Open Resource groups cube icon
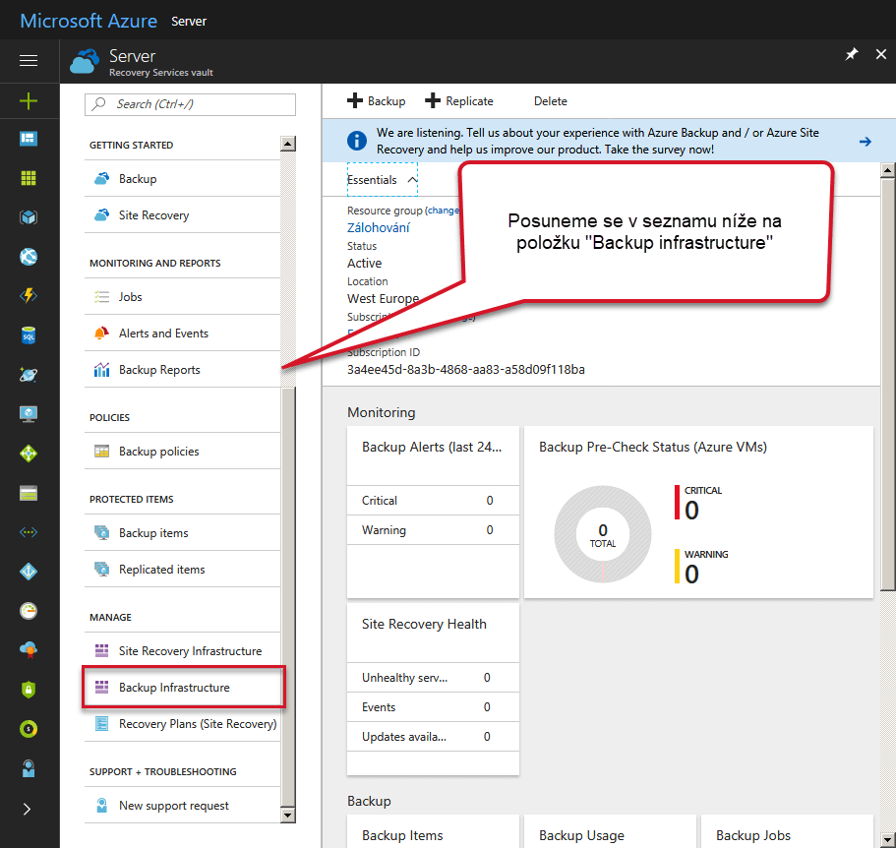This screenshot has width=896, height=848. (29, 217)
